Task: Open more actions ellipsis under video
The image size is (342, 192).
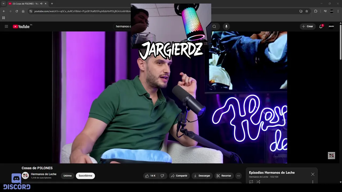Action: coord(239,176)
